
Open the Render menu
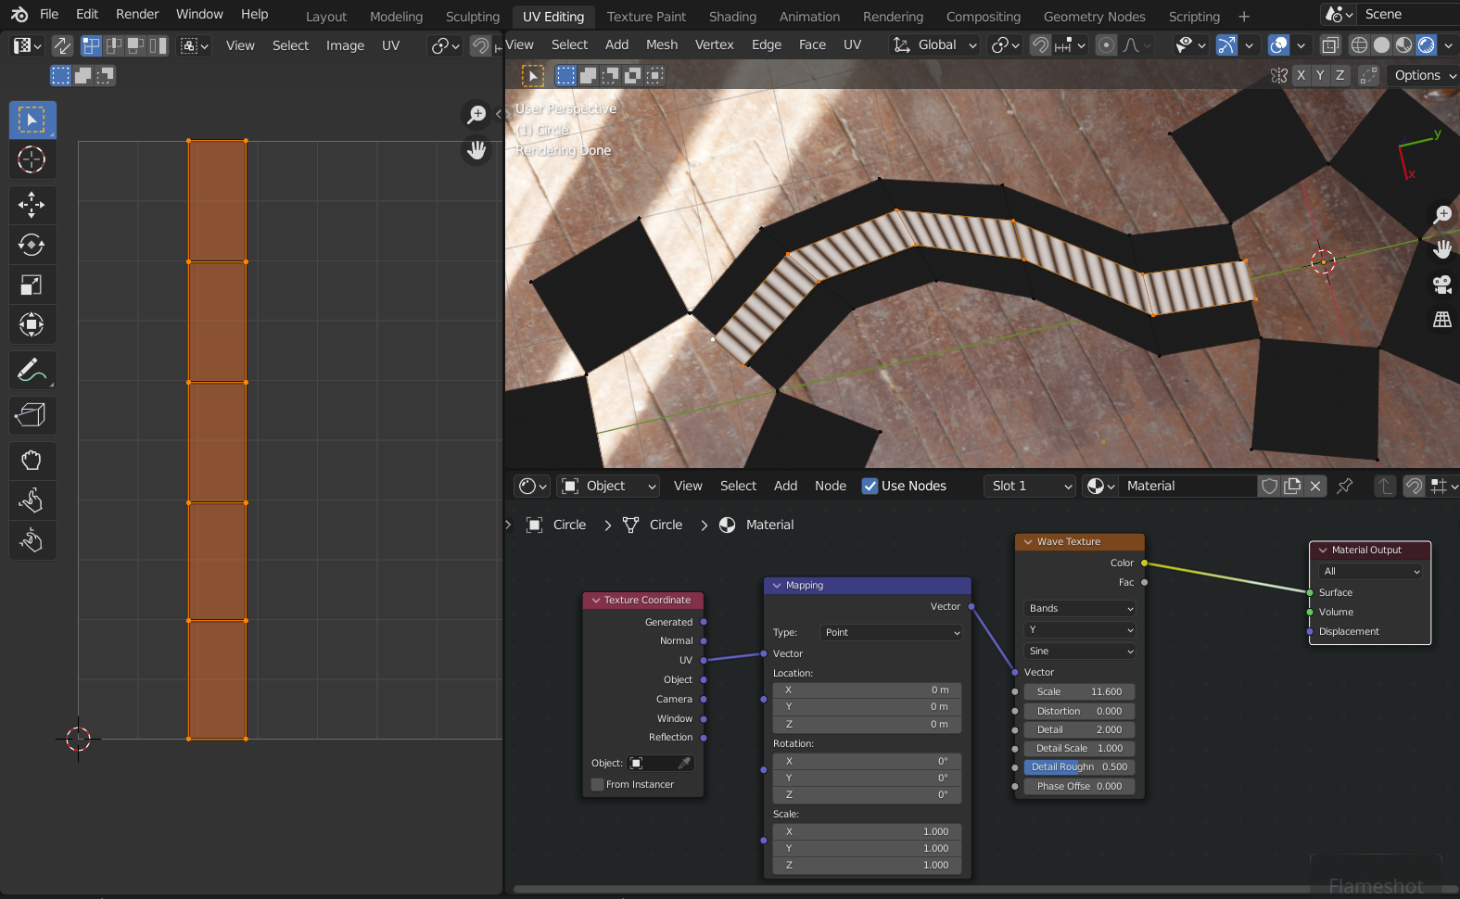coord(137,14)
